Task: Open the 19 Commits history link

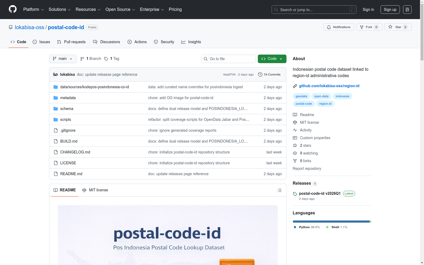Action: 269,74
